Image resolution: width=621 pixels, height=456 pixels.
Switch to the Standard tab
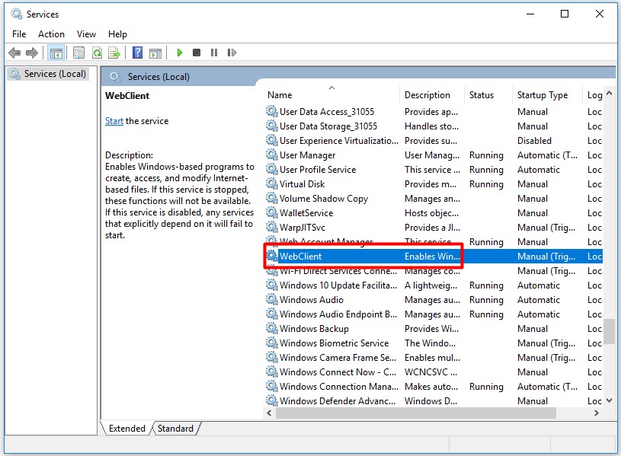[175, 429]
